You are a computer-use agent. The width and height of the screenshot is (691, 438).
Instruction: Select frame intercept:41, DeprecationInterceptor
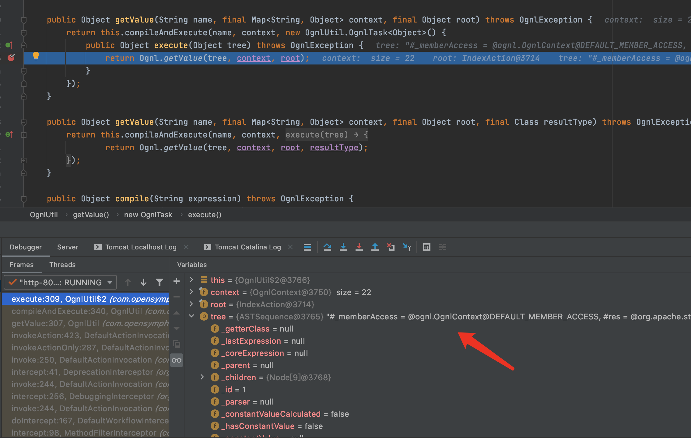point(86,372)
